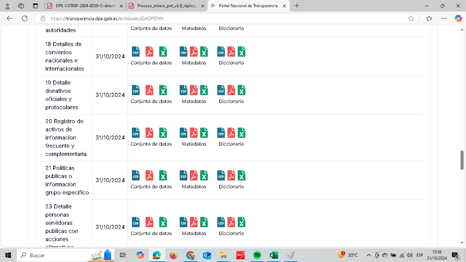Open a new browser tab
The width and height of the screenshot is (466, 262).
[297, 6]
